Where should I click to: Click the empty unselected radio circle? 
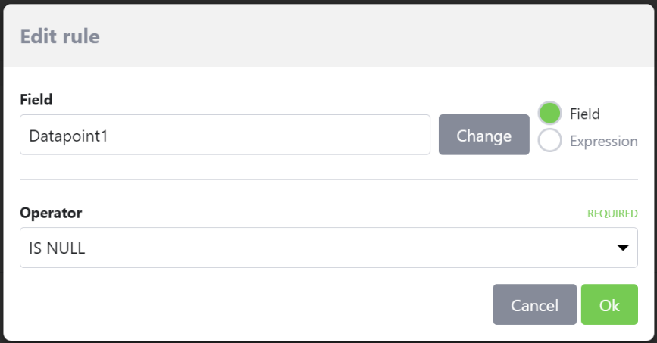click(549, 140)
